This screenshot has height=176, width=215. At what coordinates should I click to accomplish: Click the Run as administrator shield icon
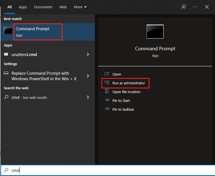point(107,82)
